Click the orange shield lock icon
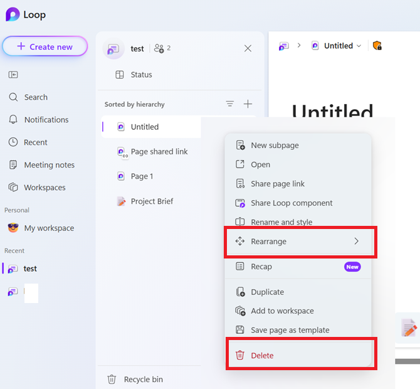Viewport: 420px width, 389px height. pyautogui.click(x=377, y=46)
